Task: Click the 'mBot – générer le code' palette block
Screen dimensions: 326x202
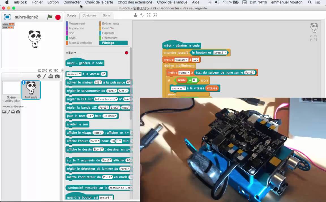Action: [85, 63]
